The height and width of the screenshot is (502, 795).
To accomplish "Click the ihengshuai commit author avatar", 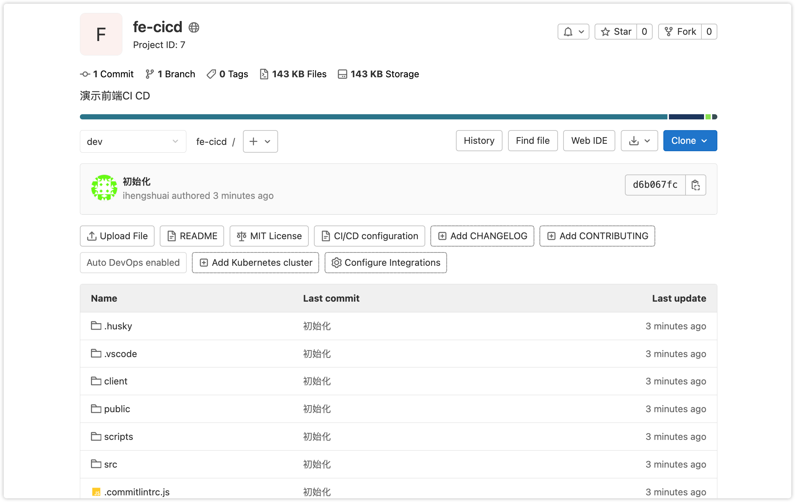I will tap(104, 188).
